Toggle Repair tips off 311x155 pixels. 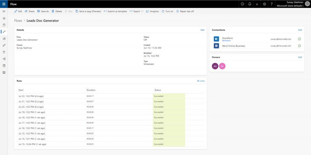point(185,11)
